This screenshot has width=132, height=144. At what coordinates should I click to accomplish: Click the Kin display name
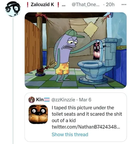(40, 99)
